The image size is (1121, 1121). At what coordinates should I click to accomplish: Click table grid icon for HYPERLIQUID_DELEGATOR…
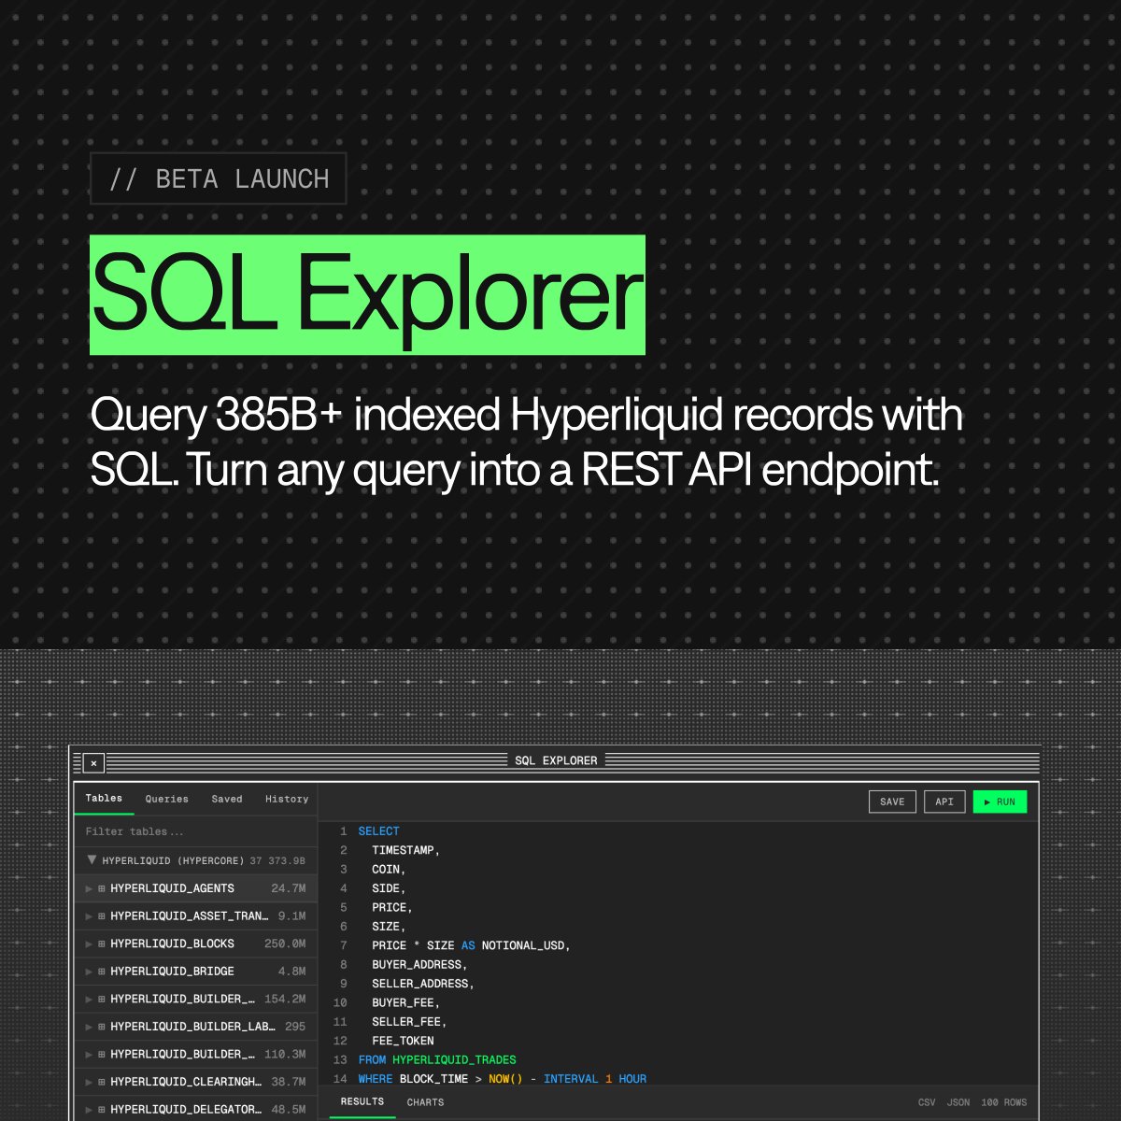pyautogui.click(x=102, y=1109)
